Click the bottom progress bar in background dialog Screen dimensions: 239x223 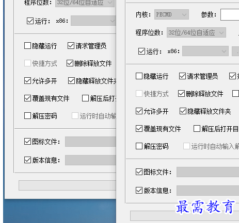(67, 185)
